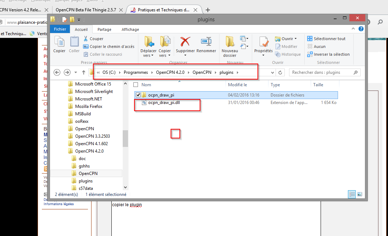Select OpenCPN 4.1.602 folder in tree
This screenshot has width=388, height=236.
91,144
